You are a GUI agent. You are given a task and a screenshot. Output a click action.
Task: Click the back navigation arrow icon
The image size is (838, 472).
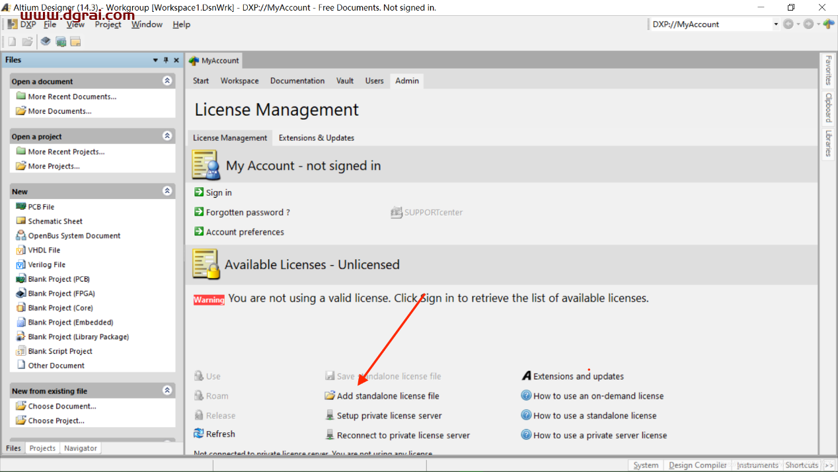coord(788,24)
